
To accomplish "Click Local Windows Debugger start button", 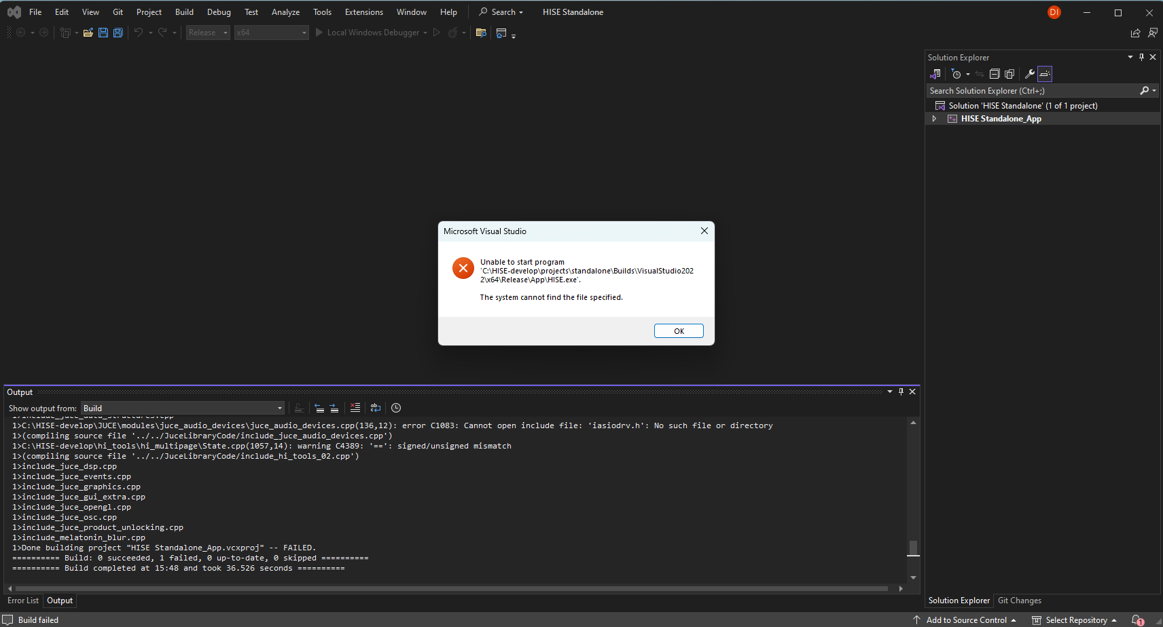I will coord(367,33).
